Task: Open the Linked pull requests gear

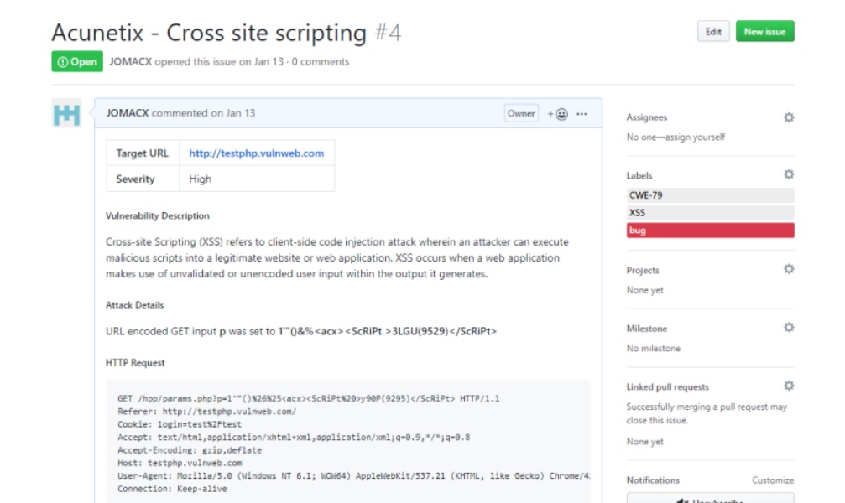Action: pyautogui.click(x=789, y=386)
